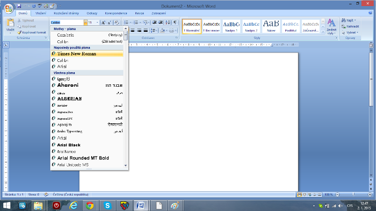
Task: Apply bulleted list
Action: point(126,23)
